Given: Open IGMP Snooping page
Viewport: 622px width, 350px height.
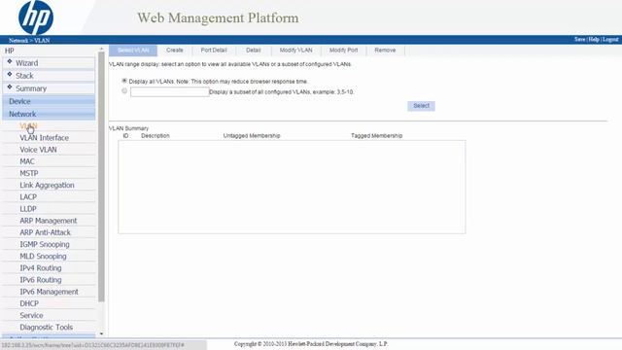Looking at the screenshot, I should (x=45, y=244).
